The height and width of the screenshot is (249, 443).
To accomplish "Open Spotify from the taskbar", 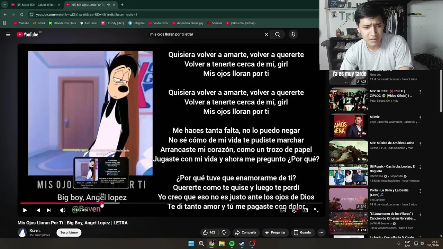I will pyautogui.click(x=232, y=243).
